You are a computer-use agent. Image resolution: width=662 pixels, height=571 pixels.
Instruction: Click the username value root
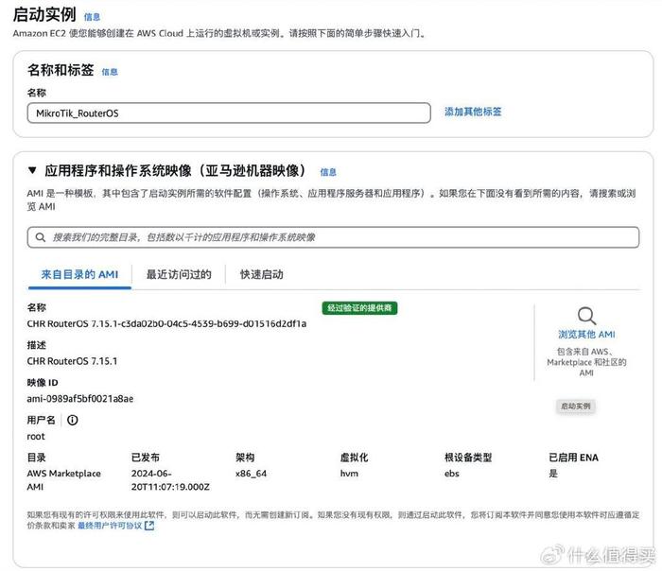coord(36,437)
